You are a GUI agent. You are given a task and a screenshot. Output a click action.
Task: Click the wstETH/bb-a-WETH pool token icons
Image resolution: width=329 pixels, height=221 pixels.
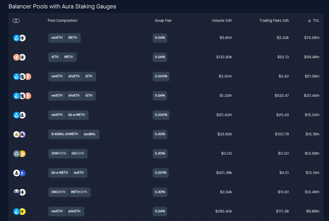coord(19,115)
